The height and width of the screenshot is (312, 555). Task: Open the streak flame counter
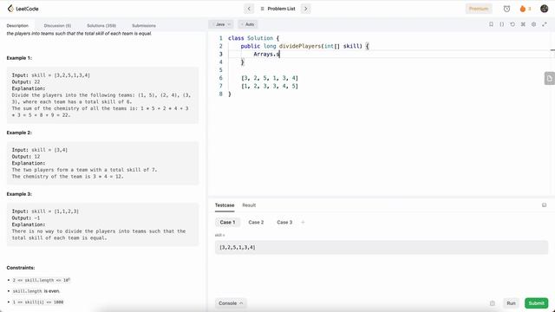526,9
